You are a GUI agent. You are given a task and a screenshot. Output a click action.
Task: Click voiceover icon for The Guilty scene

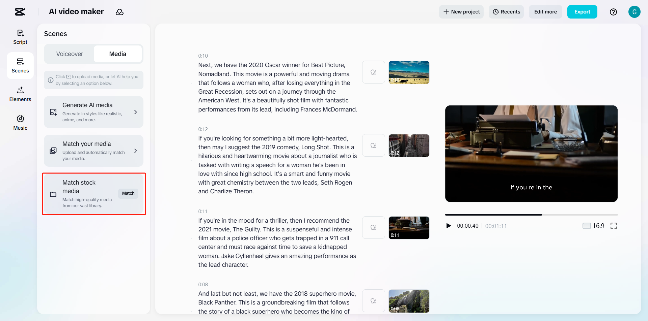coord(374,228)
